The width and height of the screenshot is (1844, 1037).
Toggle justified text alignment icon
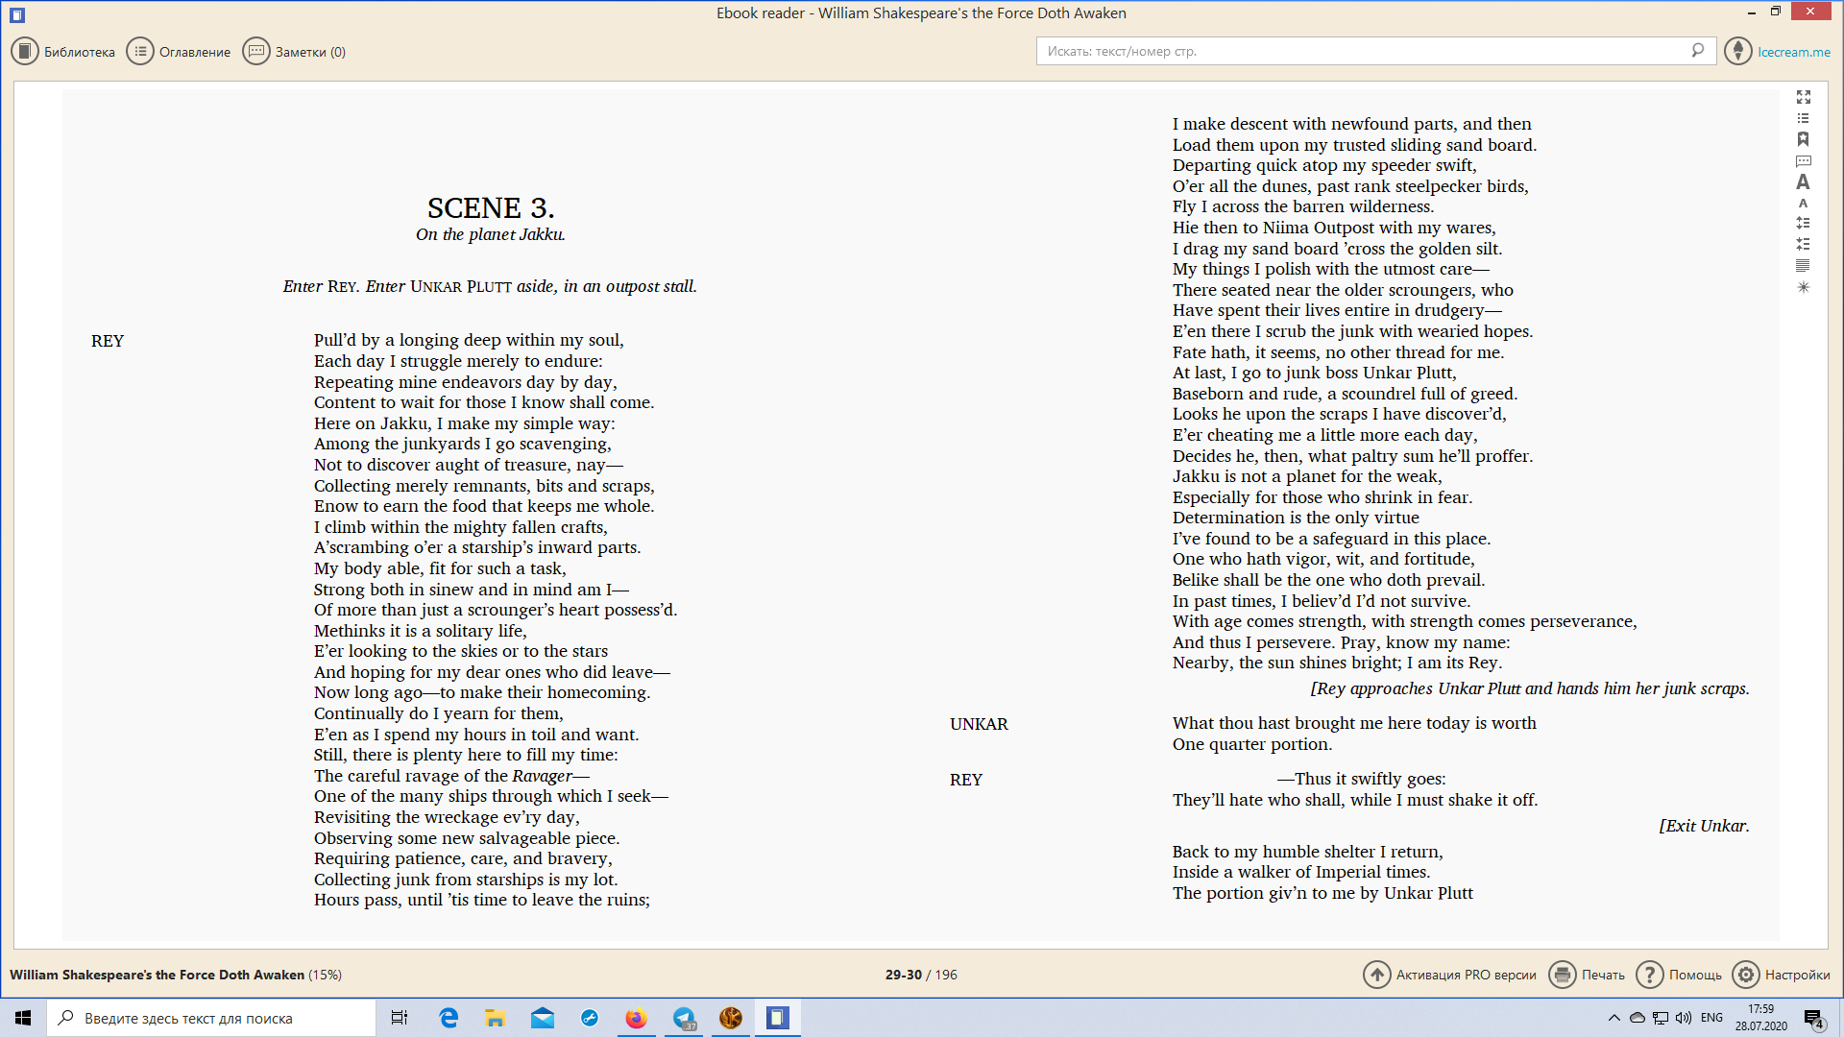[1804, 266]
